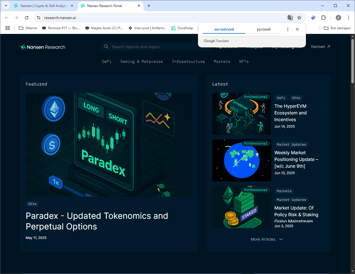
Task: Click the DEXs tag on HyperEVM article
Action: [x=296, y=98]
